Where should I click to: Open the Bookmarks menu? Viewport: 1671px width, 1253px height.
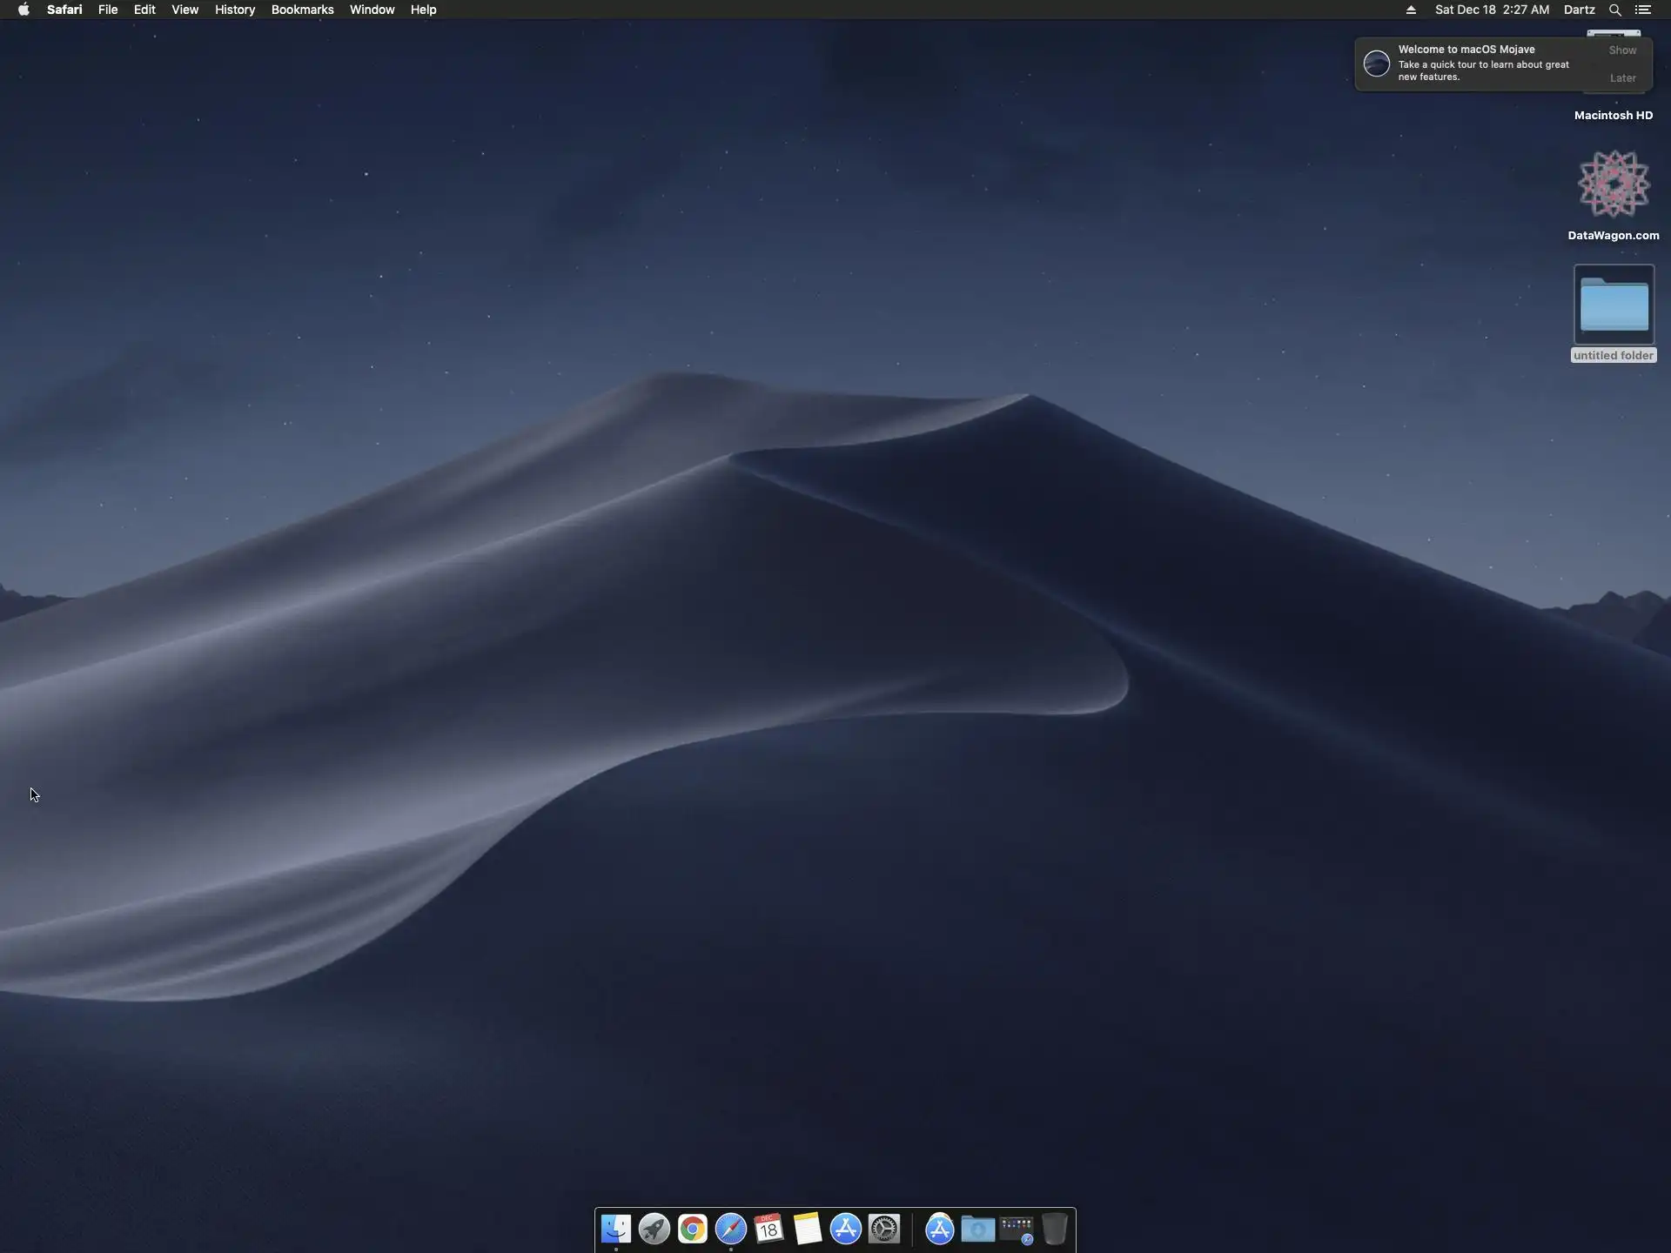point(302,10)
